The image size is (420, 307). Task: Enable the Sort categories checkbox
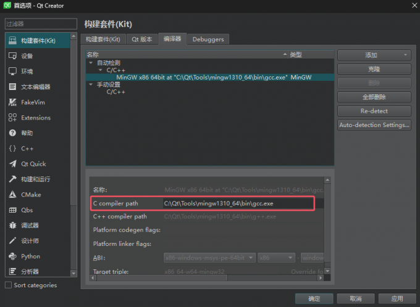click(8, 285)
